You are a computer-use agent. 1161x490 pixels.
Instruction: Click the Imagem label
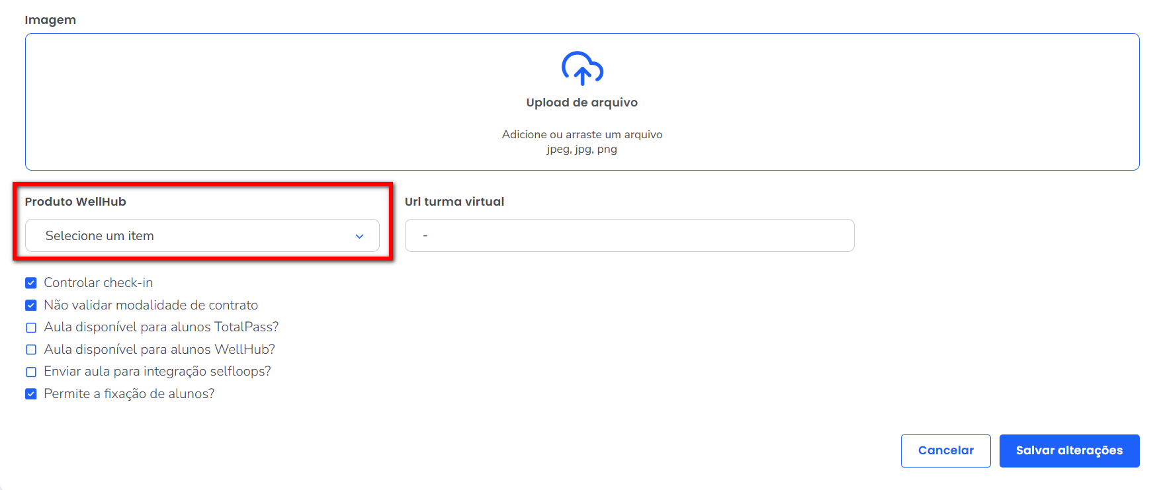(50, 20)
